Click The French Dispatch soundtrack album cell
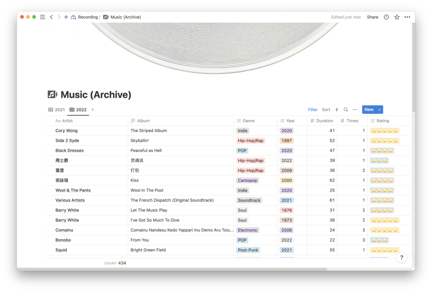Image resolution: width=432 pixels, height=293 pixels. pyautogui.click(x=181, y=200)
